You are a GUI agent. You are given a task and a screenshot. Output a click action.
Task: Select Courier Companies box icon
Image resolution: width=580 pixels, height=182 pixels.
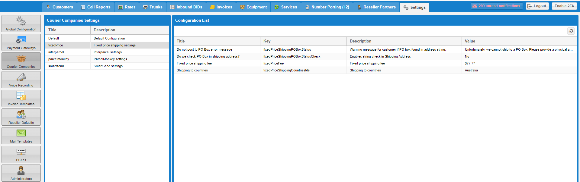coord(21,58)
